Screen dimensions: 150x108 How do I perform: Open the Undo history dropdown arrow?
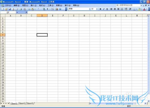[x=40, y=9]
